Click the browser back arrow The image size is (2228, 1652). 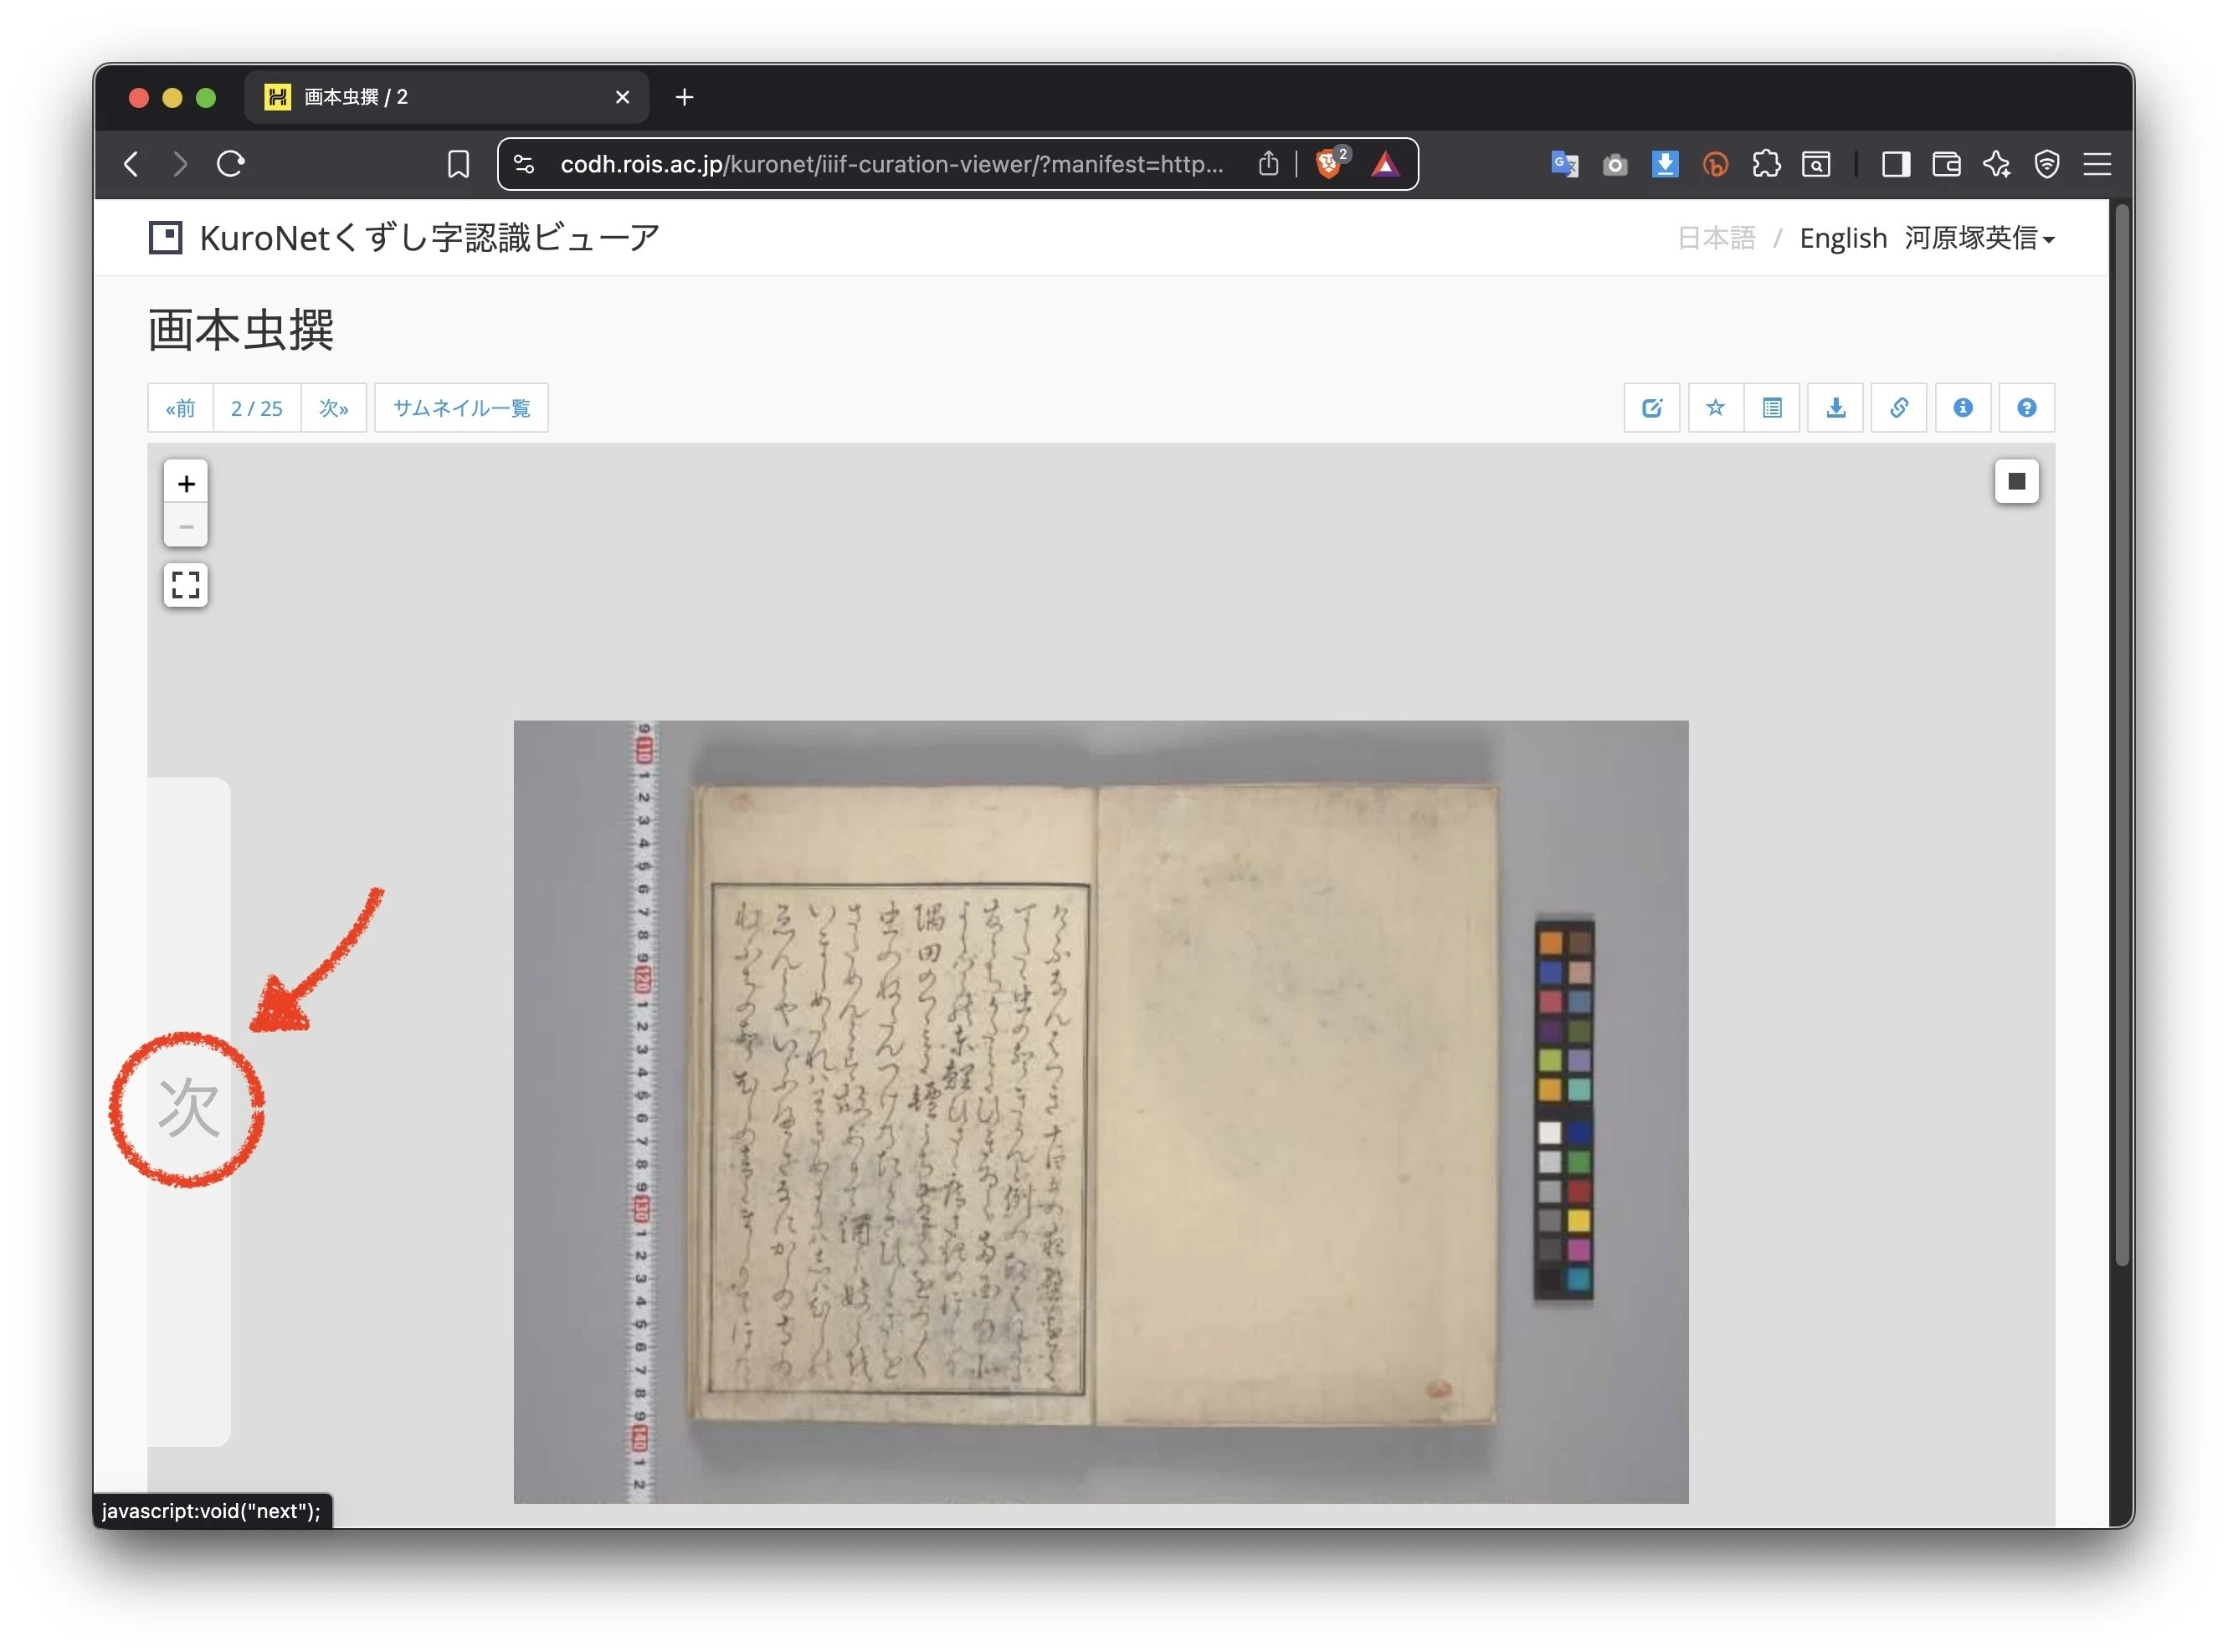[x=131, y=164]
